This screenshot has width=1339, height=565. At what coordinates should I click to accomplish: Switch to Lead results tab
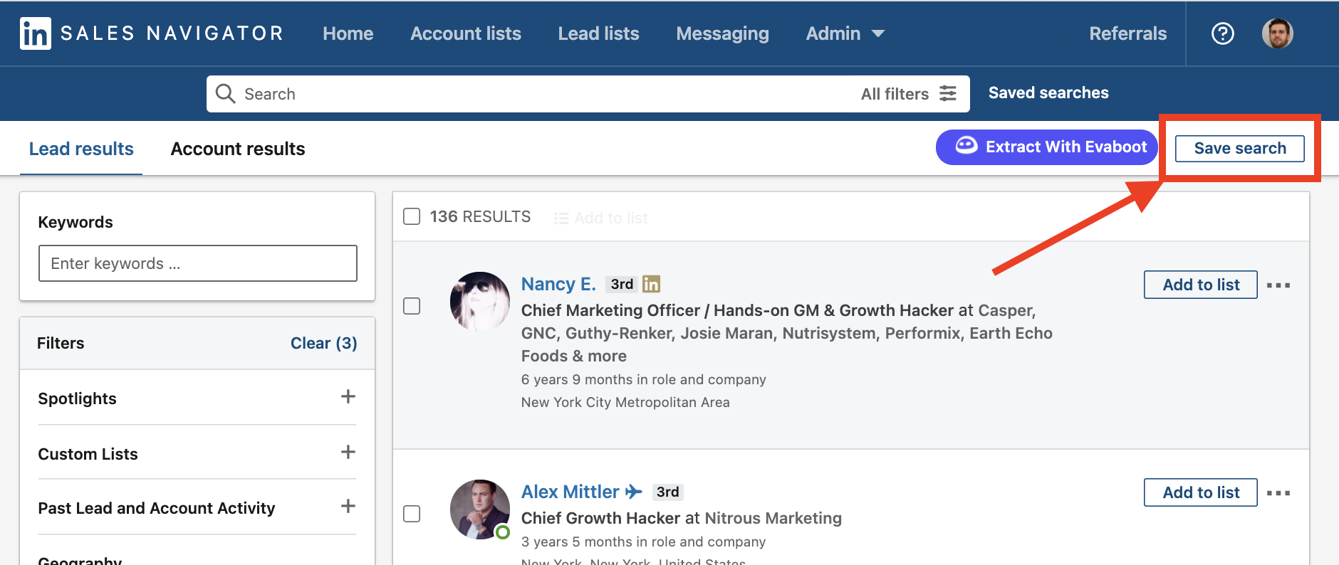[x=81, y=149]
